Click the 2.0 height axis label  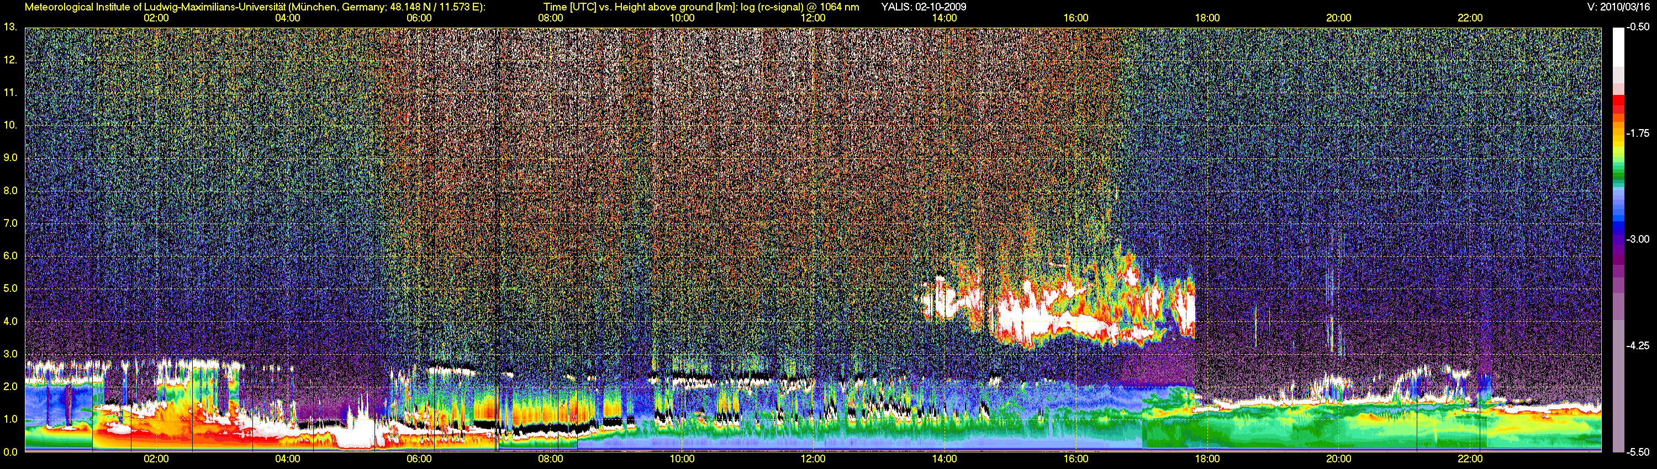pos(10,387)
